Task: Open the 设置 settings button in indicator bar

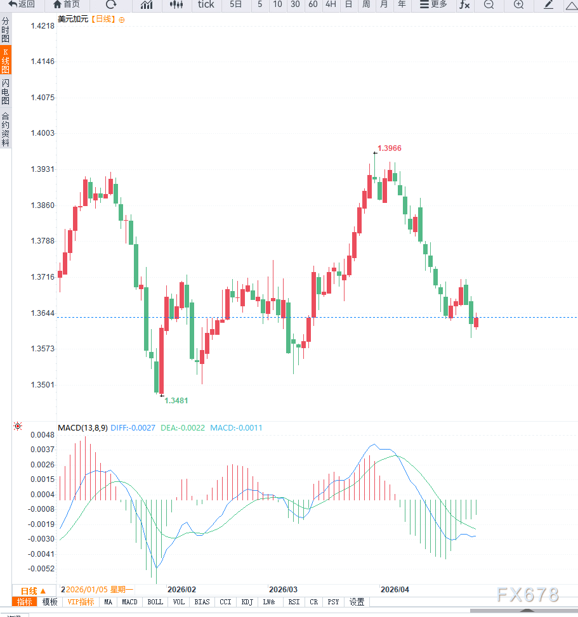Action: tap(357, 602)
